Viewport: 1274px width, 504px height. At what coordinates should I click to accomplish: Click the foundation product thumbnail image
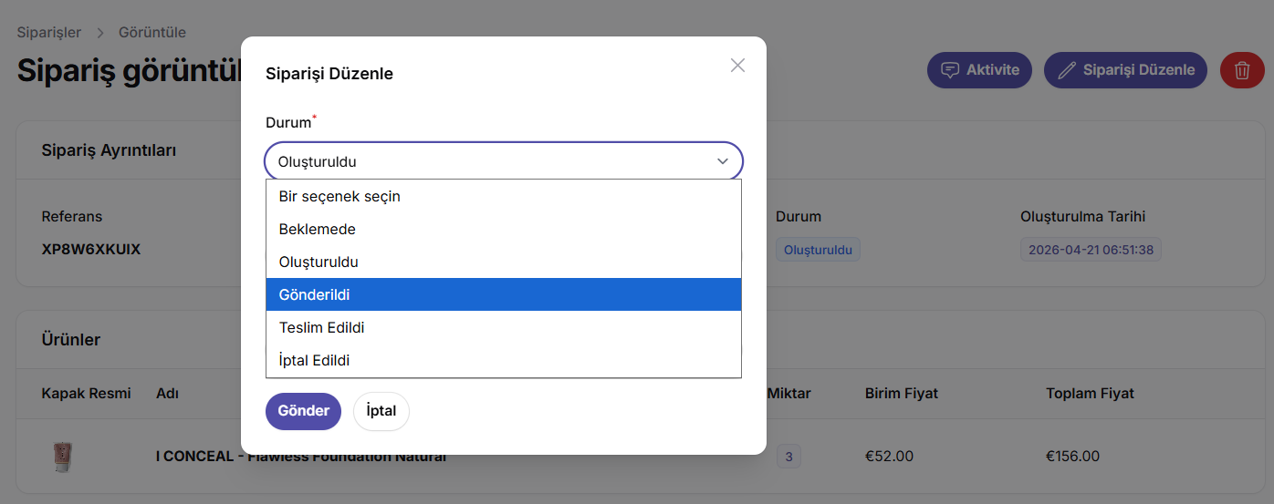click(63, 456)
